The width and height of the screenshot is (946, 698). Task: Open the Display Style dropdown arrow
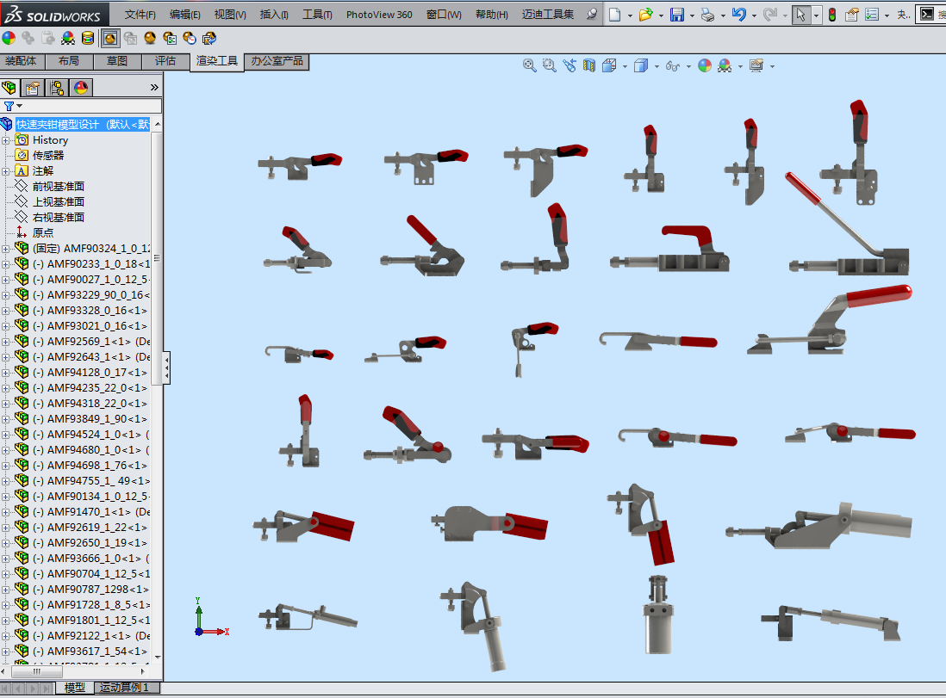tap(657, 66)
